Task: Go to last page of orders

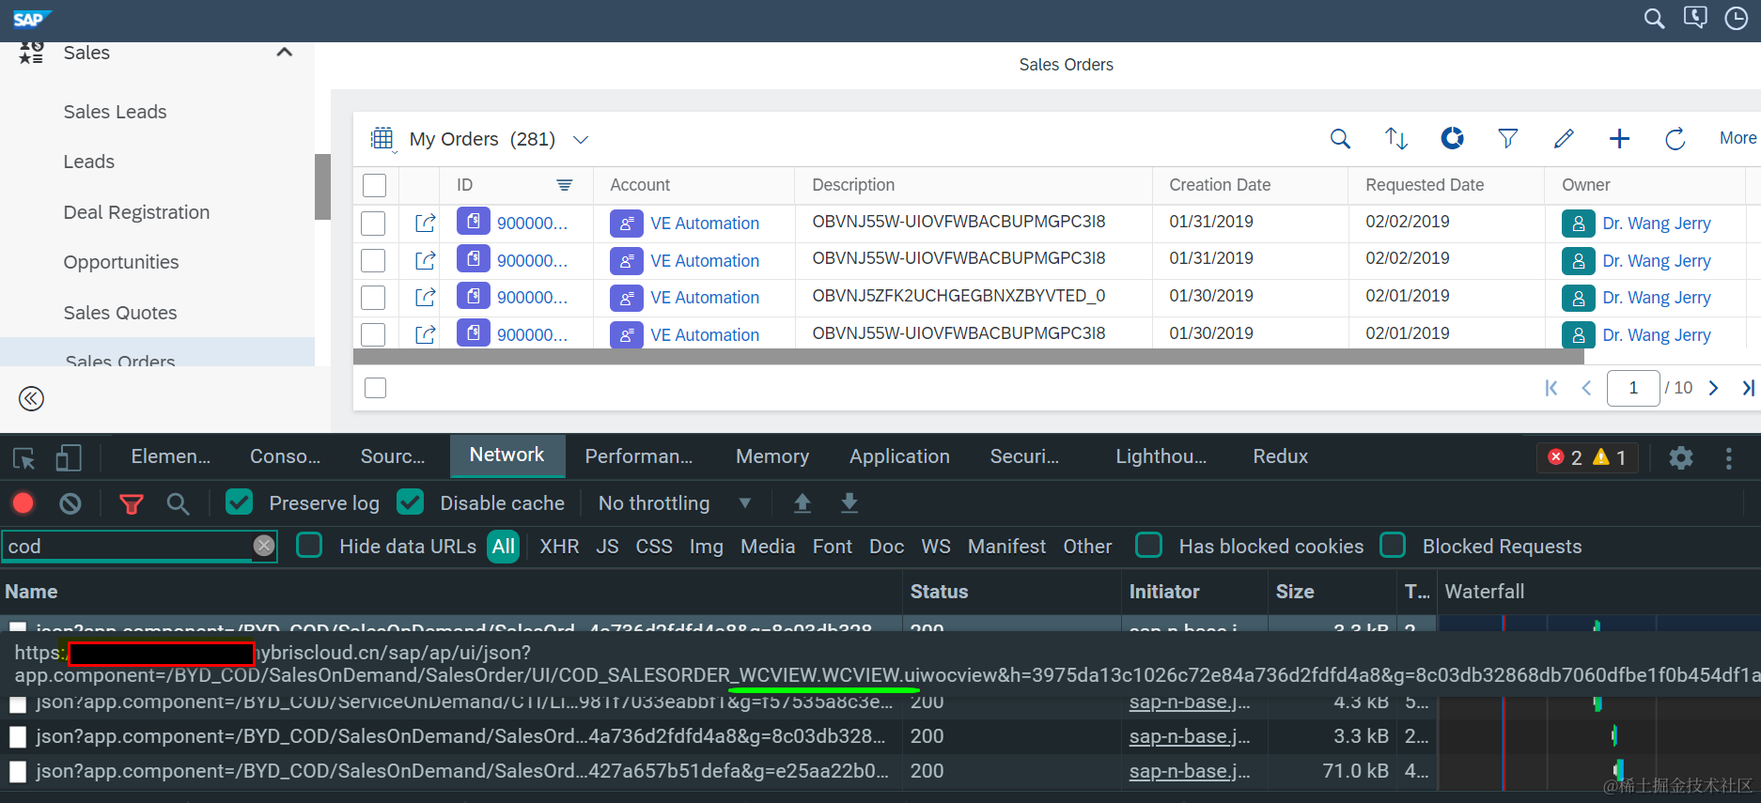Action: pos(1748,388)
